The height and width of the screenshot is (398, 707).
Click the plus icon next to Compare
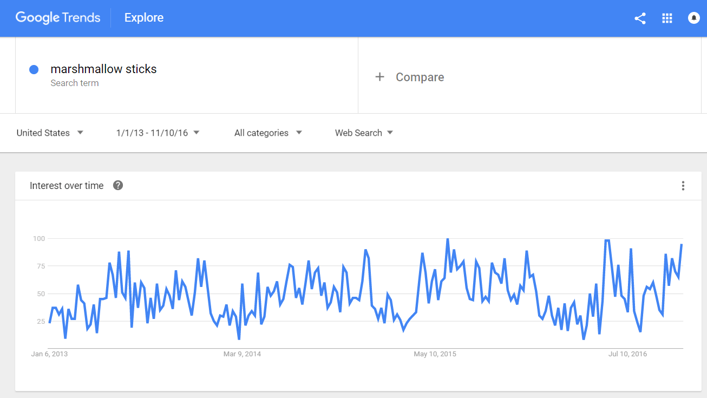(x=380, y=77)
